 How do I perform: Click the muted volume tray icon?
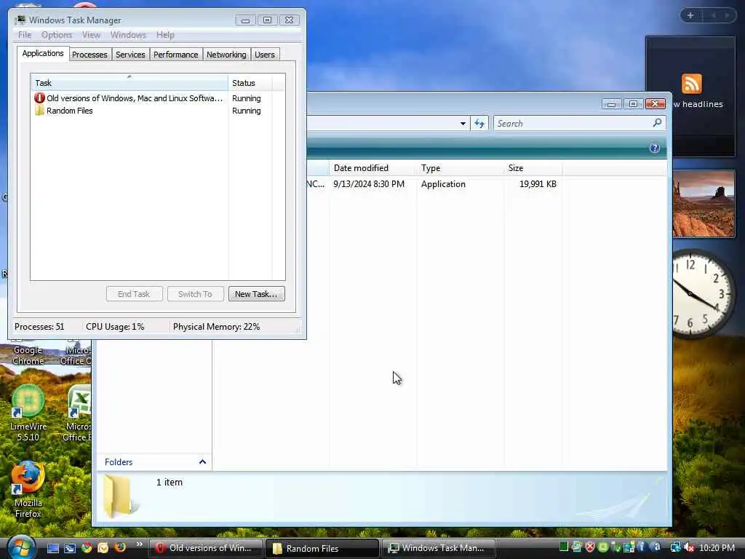tap(689, 547)
